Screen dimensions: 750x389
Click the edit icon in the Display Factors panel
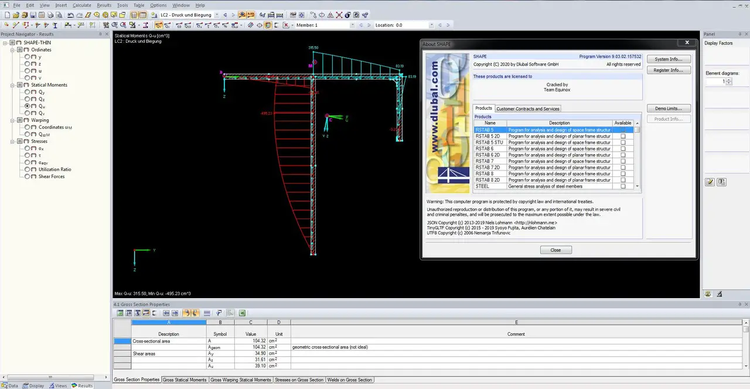point(710,182)
